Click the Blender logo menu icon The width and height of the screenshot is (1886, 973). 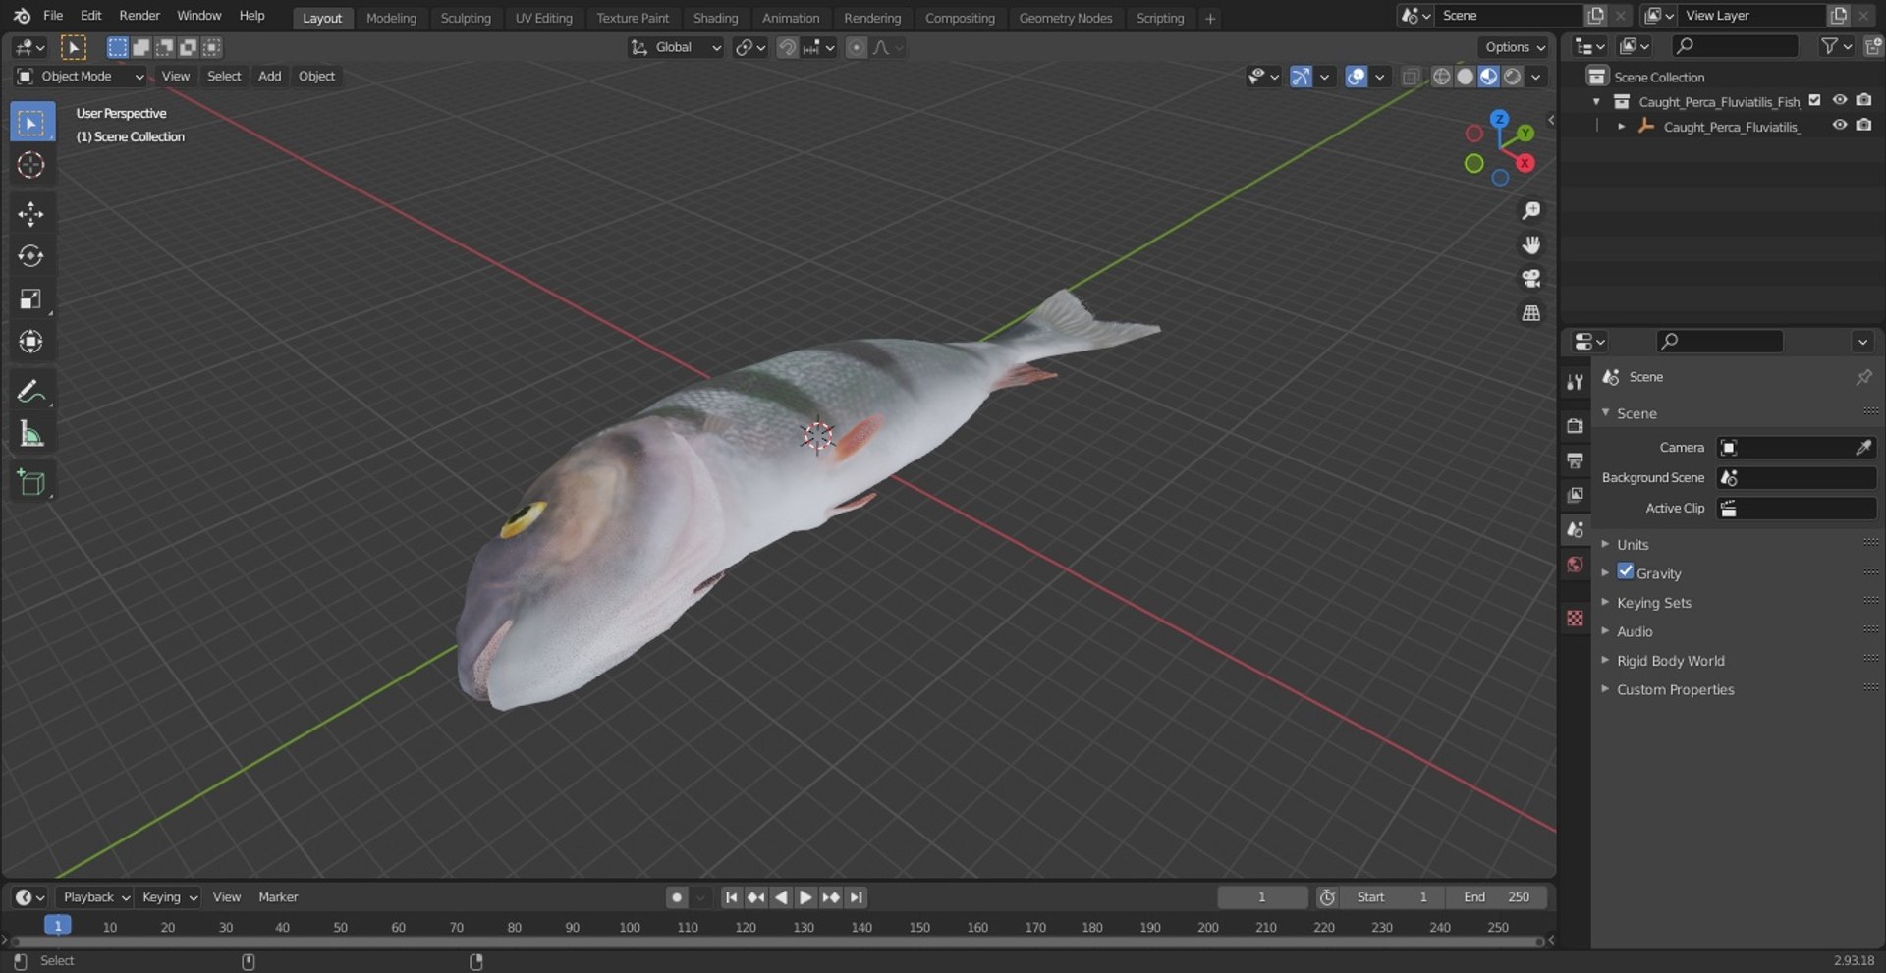coord(22,16)
